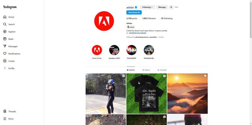This screenshot has height=125, width=252.
Task: Select the POSTS tab
Action: point(131,70)
